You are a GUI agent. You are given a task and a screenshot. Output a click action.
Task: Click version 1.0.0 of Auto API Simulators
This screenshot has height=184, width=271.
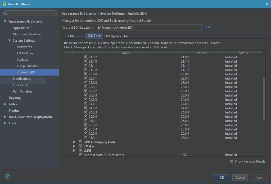pyautogui.click(x=184, y=155)
